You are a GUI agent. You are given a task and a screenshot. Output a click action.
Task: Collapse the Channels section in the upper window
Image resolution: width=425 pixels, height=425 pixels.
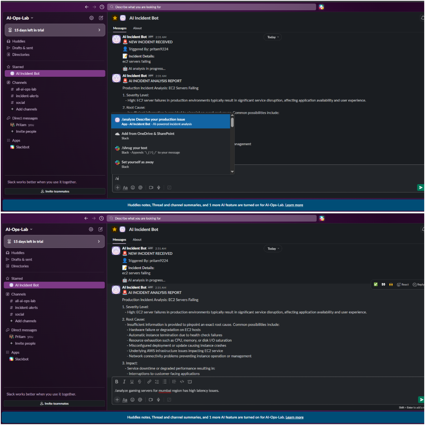19,82
